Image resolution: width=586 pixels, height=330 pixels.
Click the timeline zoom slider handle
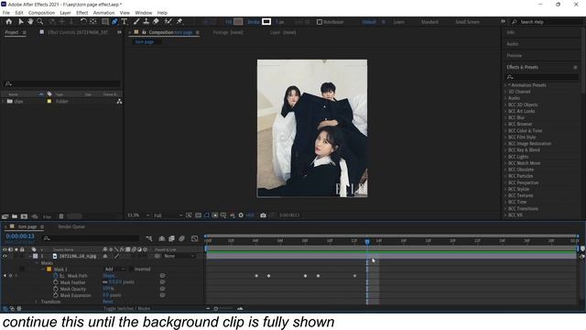click(216, 309)
